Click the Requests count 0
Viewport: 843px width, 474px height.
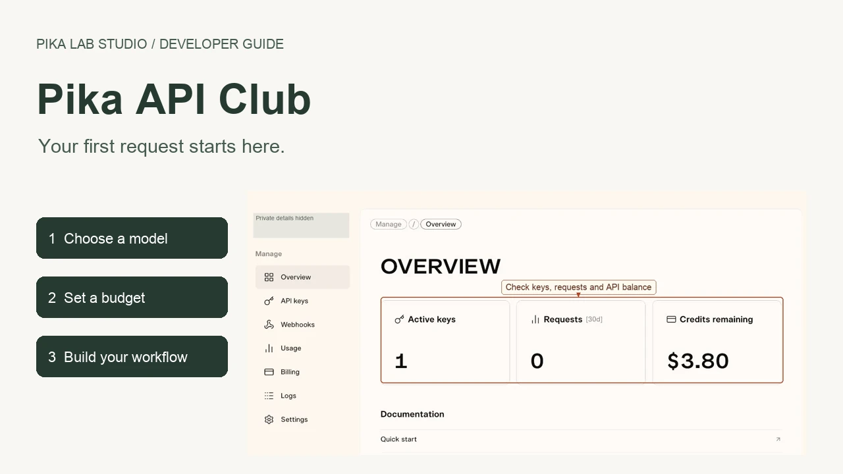coord(537,361)
